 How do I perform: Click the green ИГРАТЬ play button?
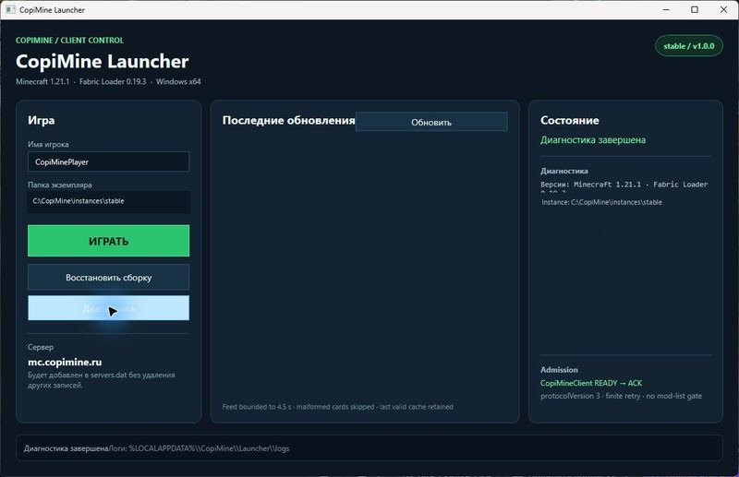(108, 241)
